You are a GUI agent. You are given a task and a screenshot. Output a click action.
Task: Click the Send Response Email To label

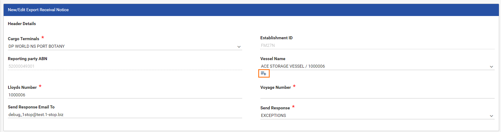point(31,107)
